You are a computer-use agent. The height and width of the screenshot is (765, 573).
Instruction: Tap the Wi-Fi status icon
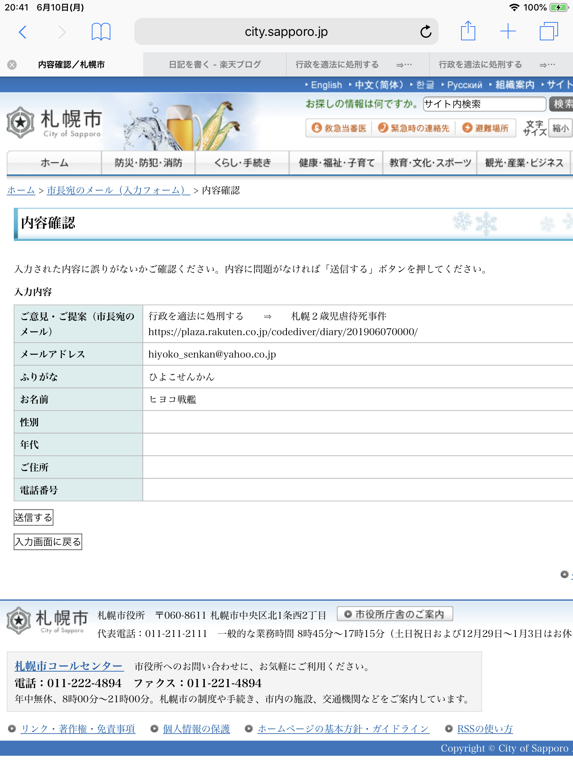(x=514, y=7)
